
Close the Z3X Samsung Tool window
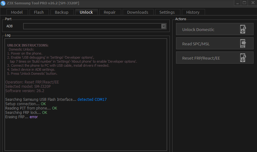pyautogui.click(x=253, y=3)
